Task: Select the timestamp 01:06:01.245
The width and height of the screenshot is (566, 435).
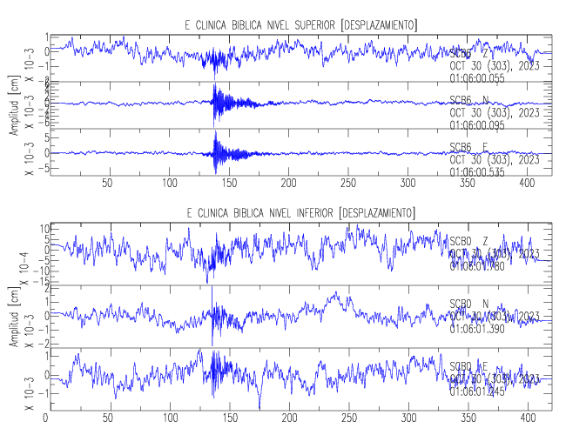Action: [477, 391]
